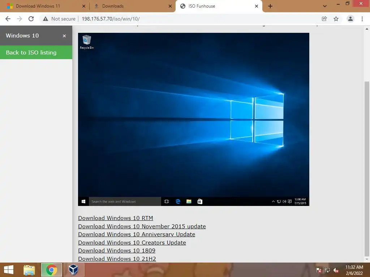
Task: Click the Chrome taskbar icon
Action: tap(51, 270)
